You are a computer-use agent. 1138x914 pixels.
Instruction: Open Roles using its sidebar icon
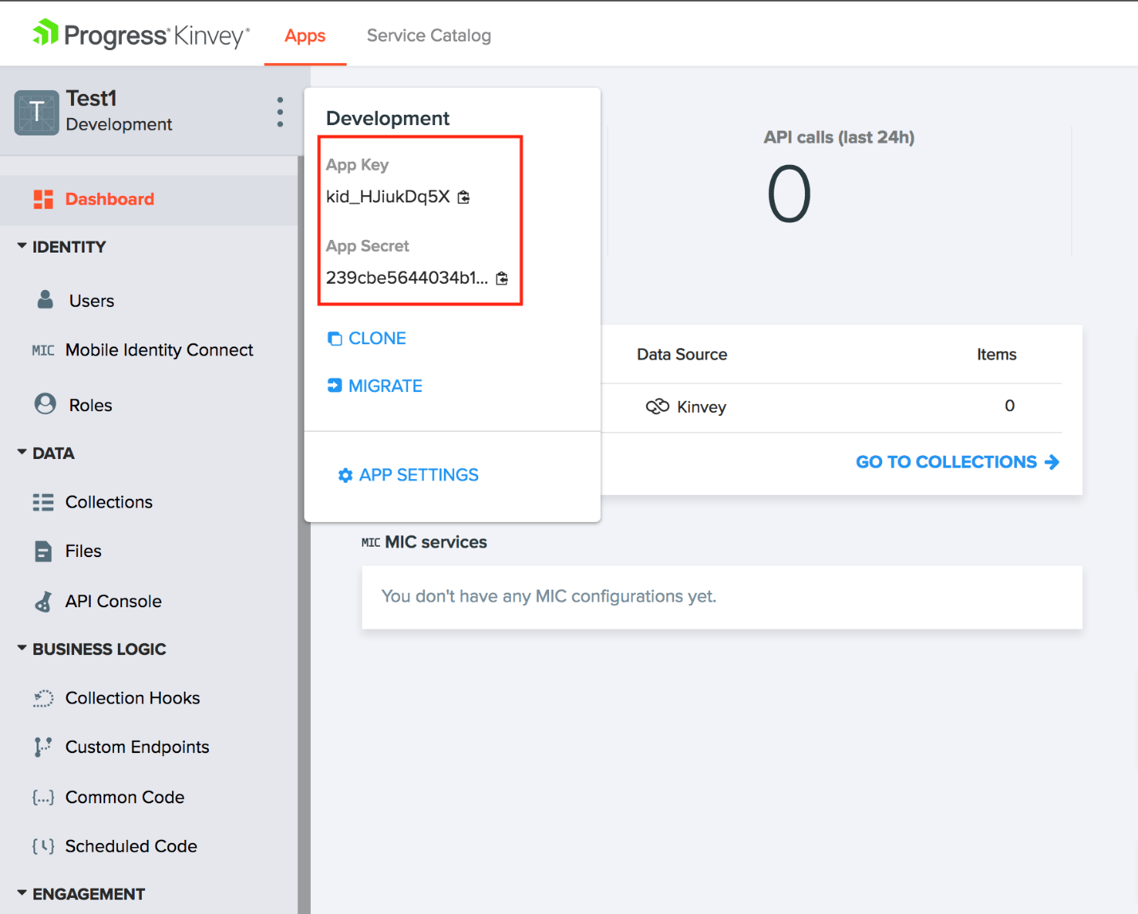pyautogui.click(x=45, y=404)
